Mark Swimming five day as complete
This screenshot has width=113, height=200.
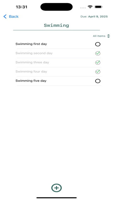click(x=98, y=81)
